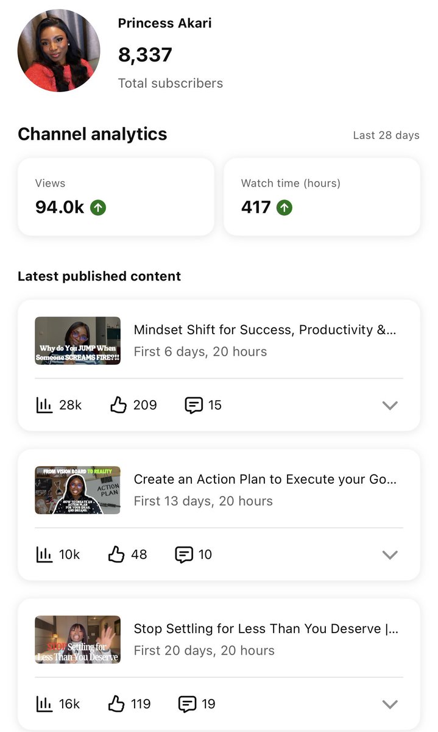
Task: Open the Channel analytics heading
Action: click(92, 134)
